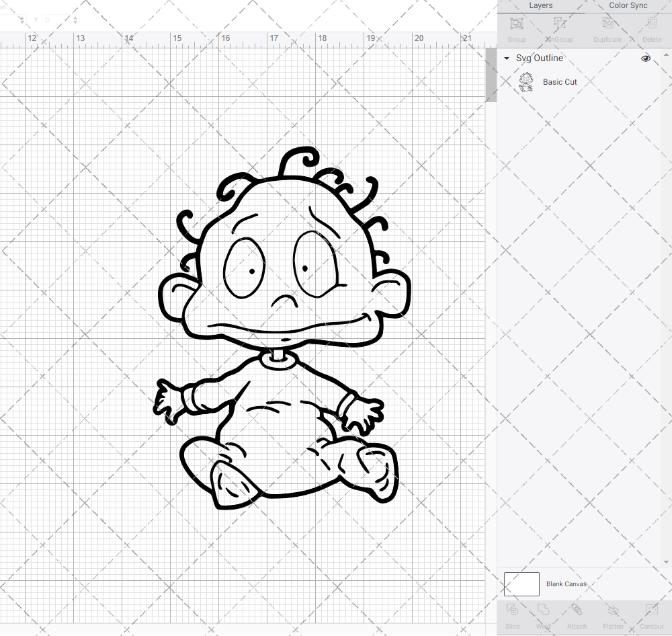Click the layers panel scroll up arrow
The height and width of the screenshot is (636, 672).
click(665, 55)
